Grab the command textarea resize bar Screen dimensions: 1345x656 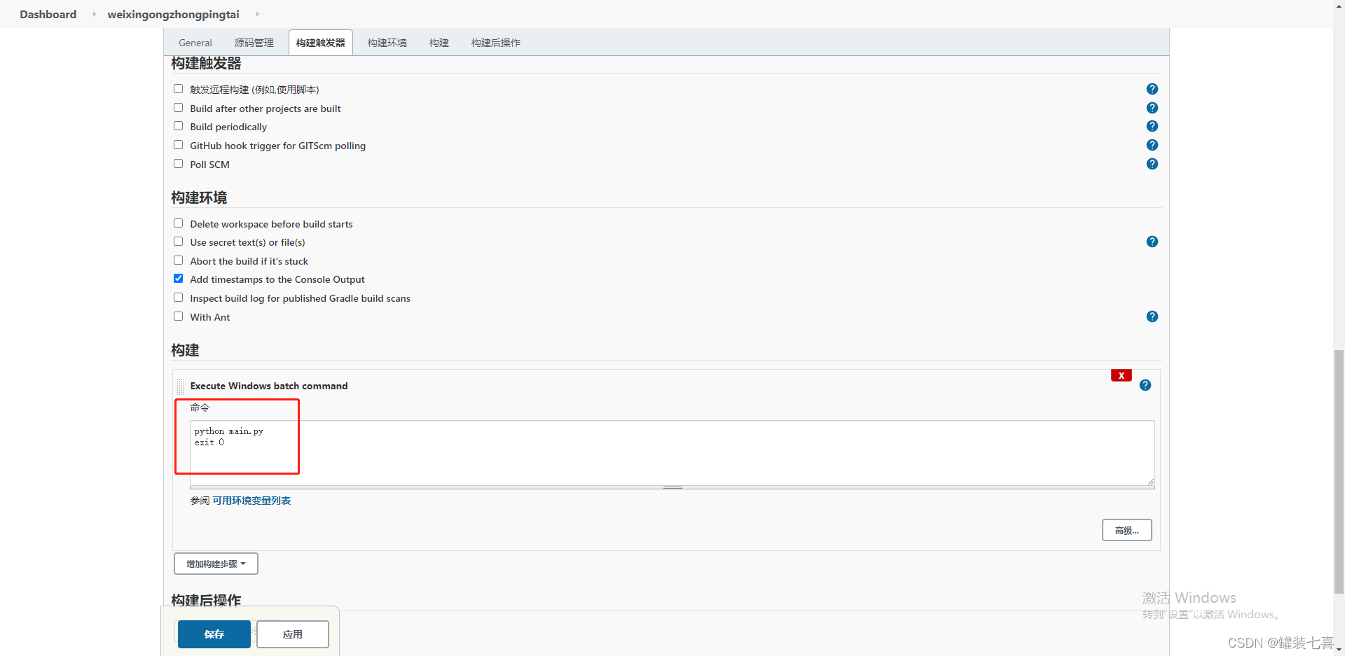coord(672,487)
